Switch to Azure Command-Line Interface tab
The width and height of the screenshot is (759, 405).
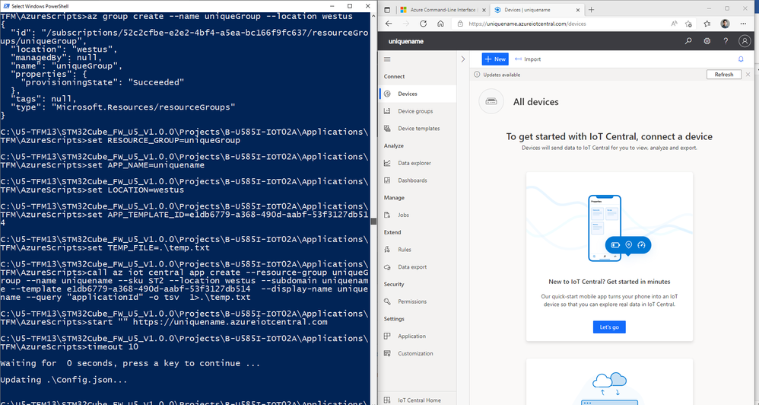pyautogui.click(x=443, y=10)
